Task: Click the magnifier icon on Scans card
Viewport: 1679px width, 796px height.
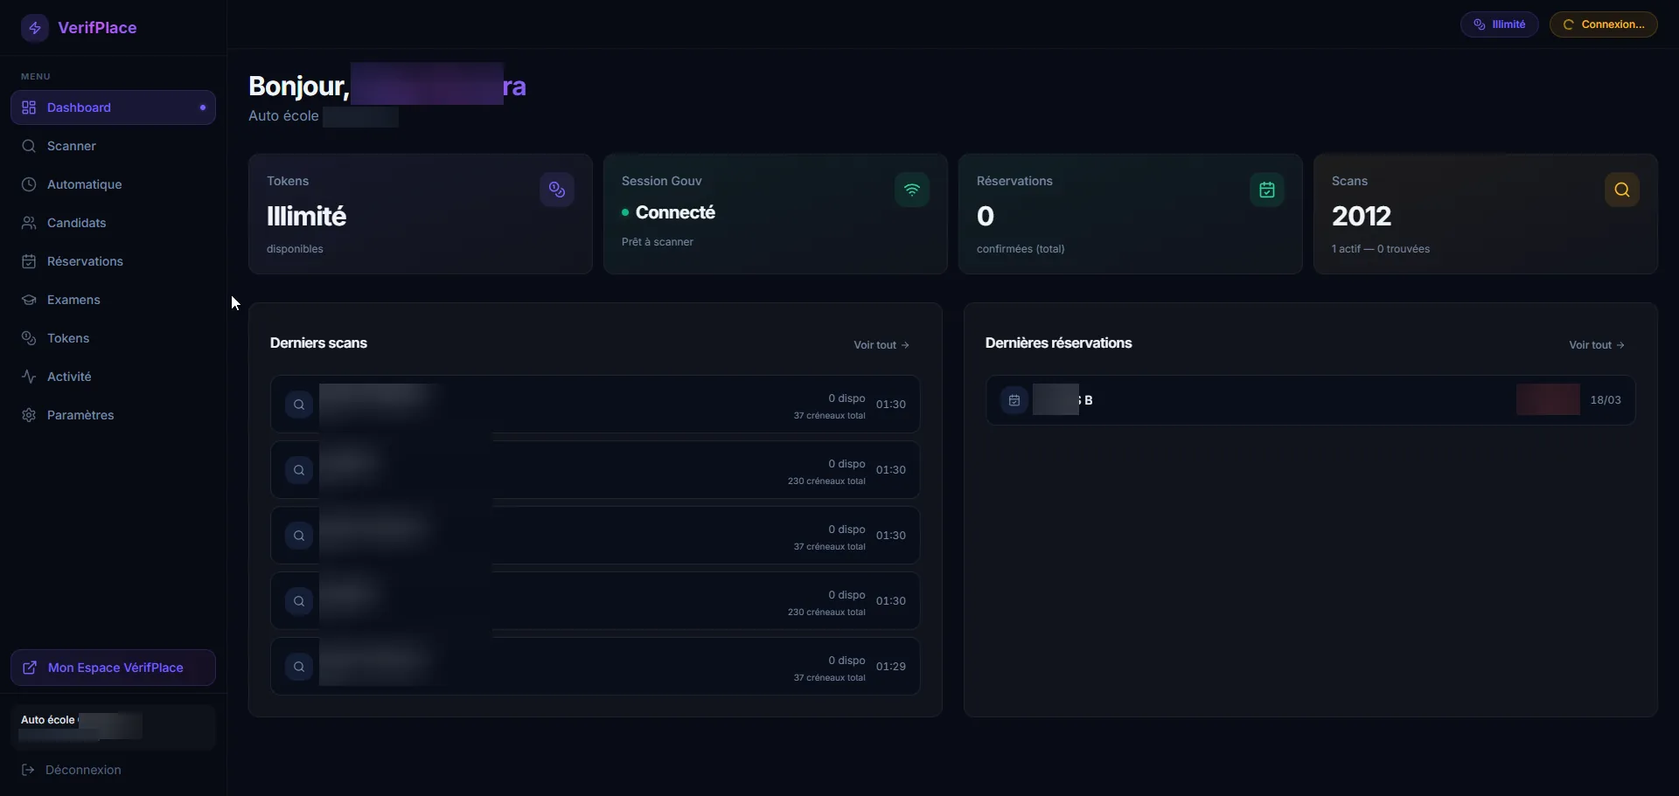Action: 1622,190
